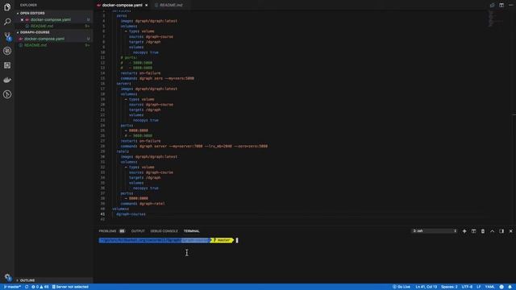Click Go Live in status bar
The height and width of the screenshot is (290, 516).
pos(402,287)
